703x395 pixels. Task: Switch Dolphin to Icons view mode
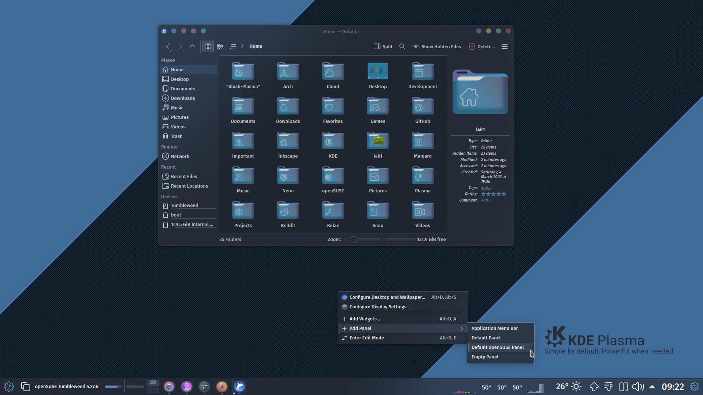(208, 46)
